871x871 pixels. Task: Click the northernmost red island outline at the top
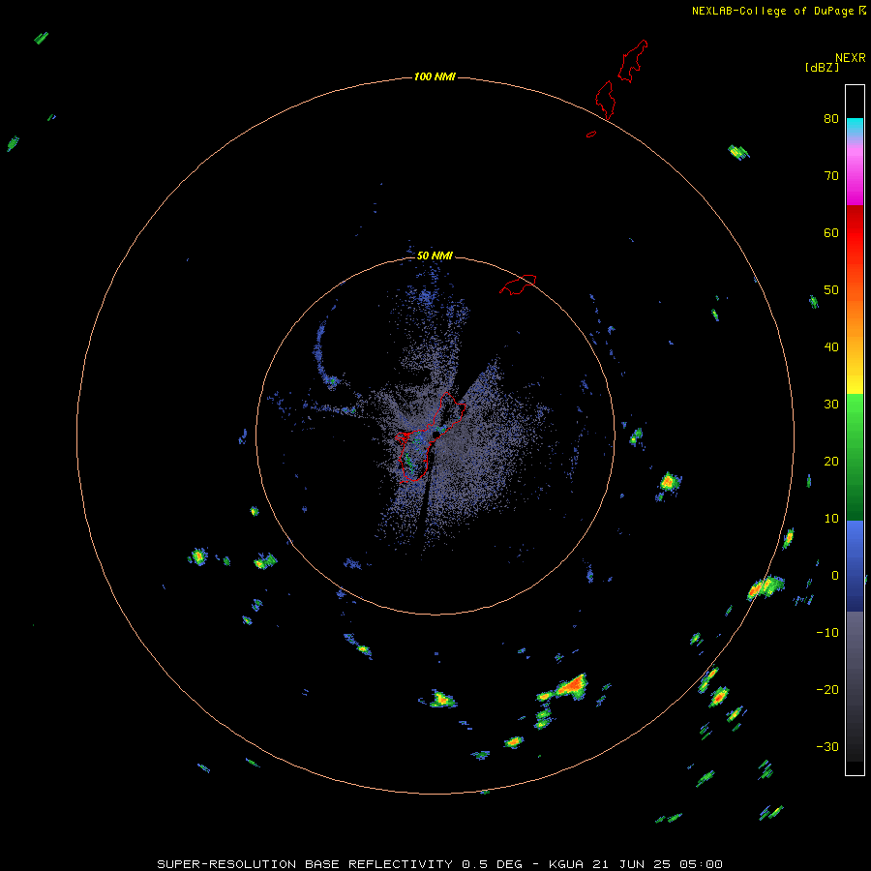point(633,61)
